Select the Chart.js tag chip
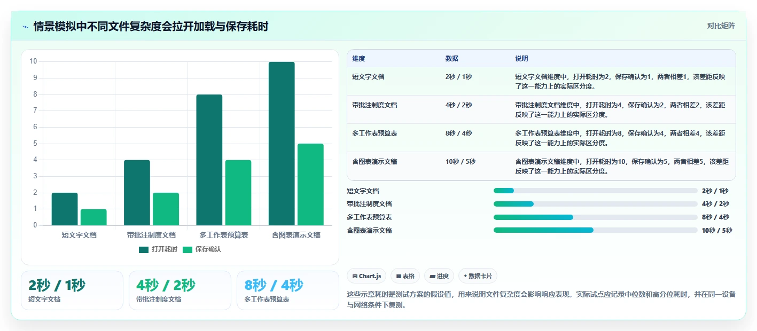The width and height of the screenshot is (757, 331). click(x=366, y=276)
